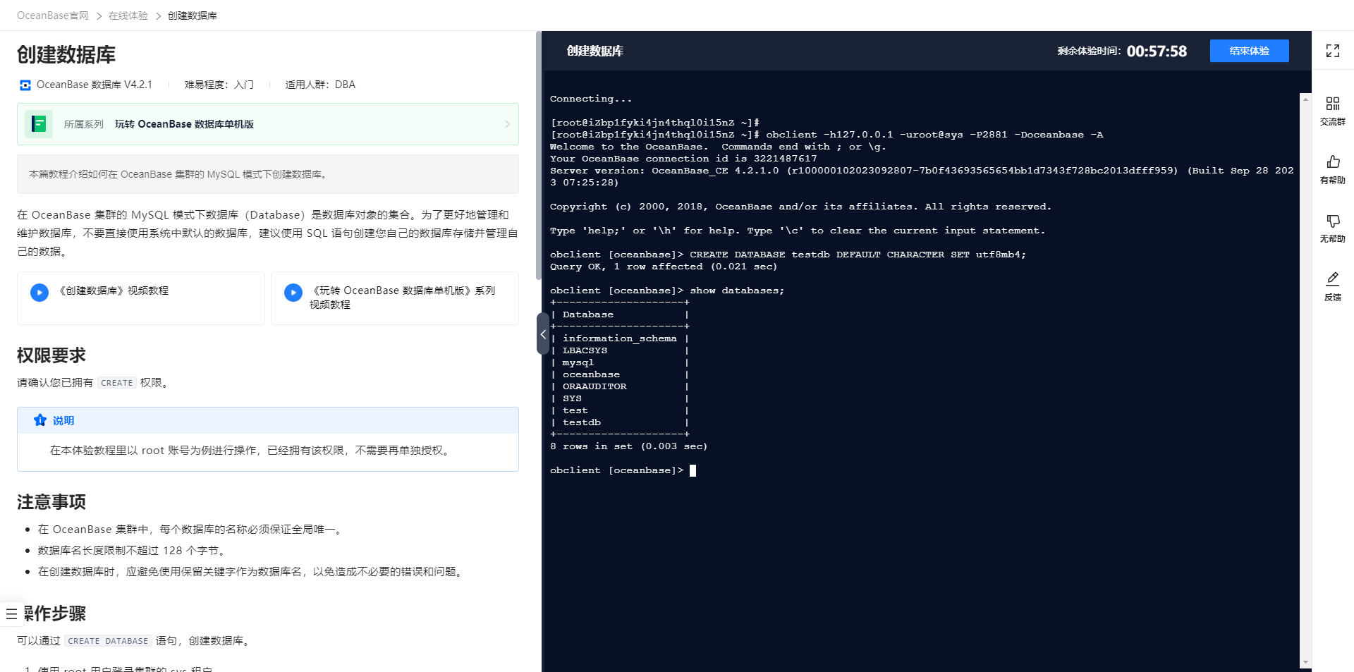
Task: Click the 00:57:58 remaining time counter
Action: (x=1157, y=51)
